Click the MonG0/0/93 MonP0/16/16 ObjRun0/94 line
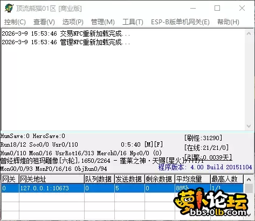Image resolution: width=255 pixels, height=221 pixels. click(x=54, y=169)
